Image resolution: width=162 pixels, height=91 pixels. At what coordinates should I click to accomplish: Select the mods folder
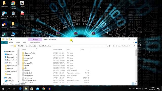pos(26,60)
